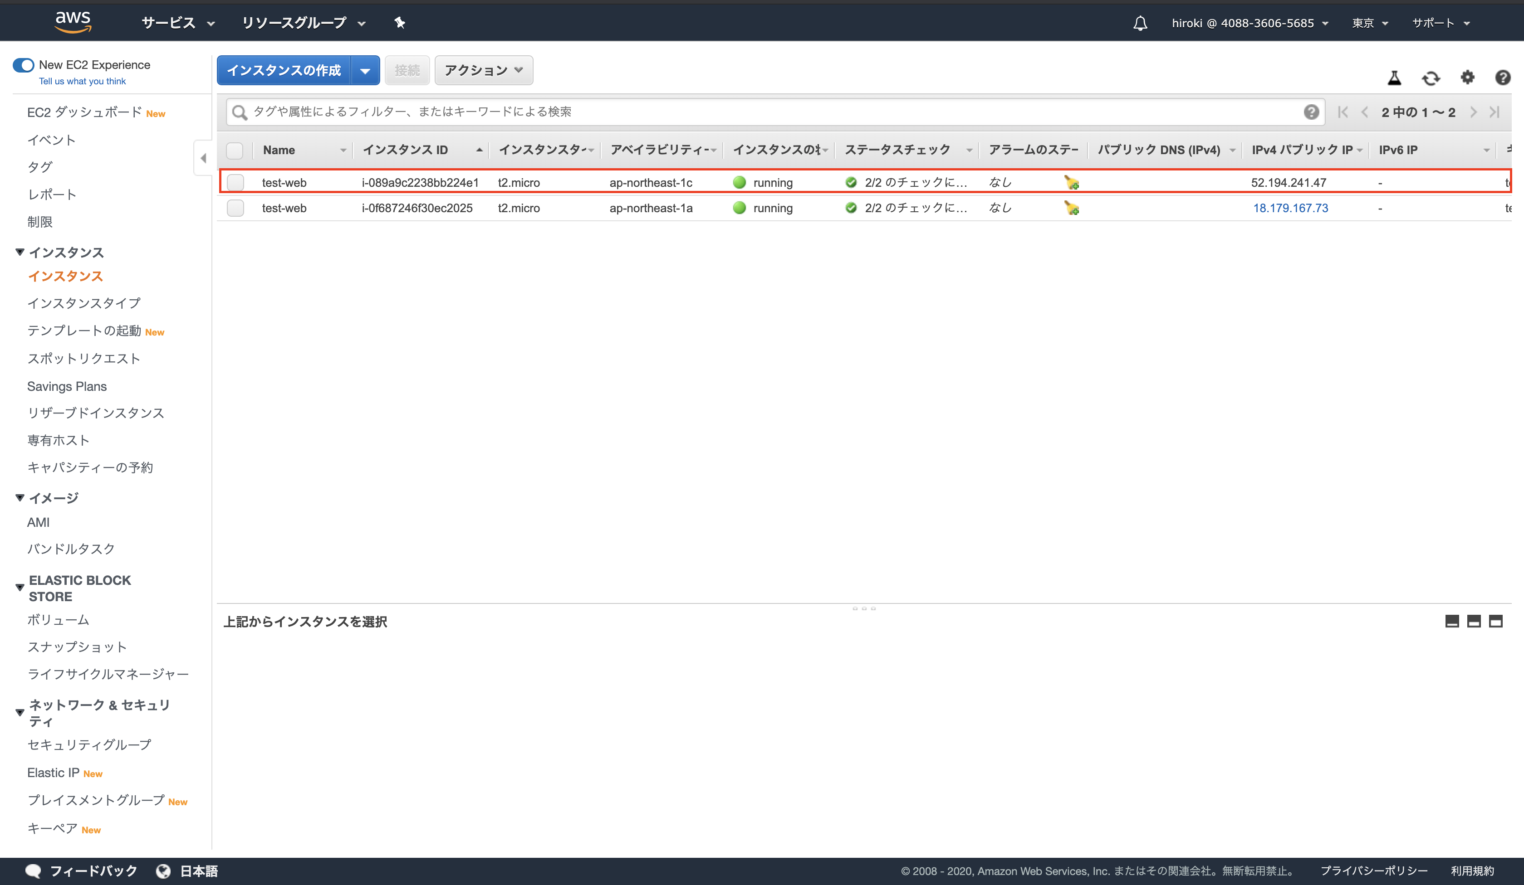Click the AWS logo
Image resolution: width=1524 pixels, height=885 pixels.
[x=73, y=21]
